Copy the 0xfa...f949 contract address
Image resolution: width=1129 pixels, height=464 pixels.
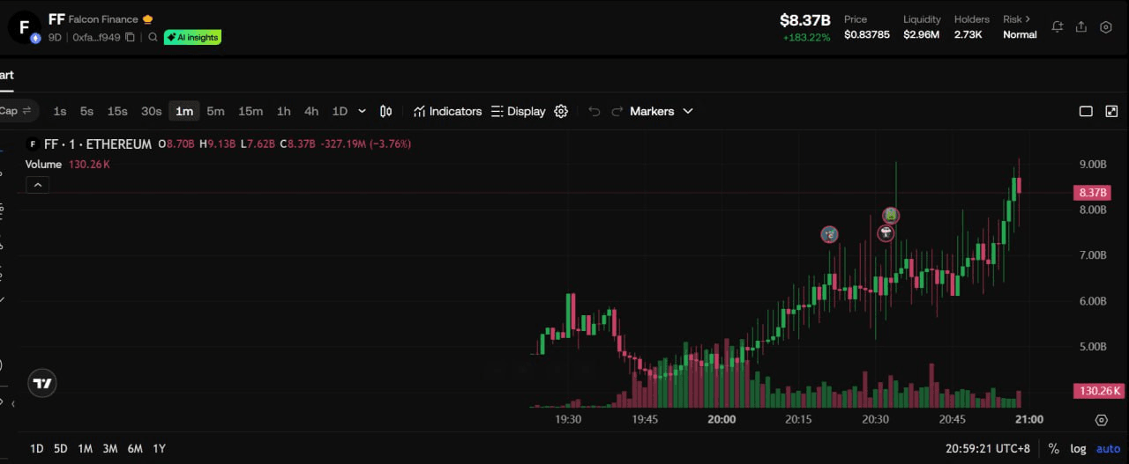130,38
